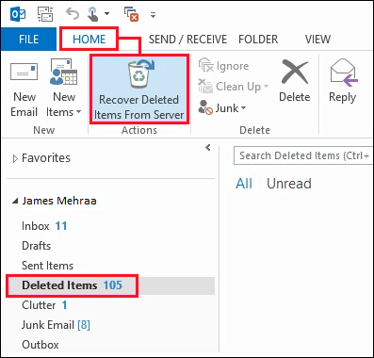374x358 pixels.
Task: Delete selected message with the X icon
Action: click(x=295, y=80)
